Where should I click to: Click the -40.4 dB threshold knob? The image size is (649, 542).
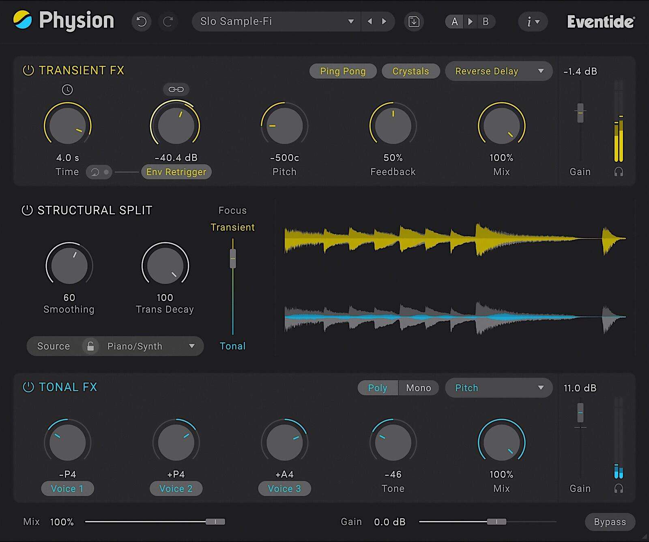tap(176, 125)
